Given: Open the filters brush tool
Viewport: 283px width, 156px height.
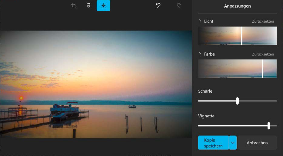Looking at the screenshot, I should 88,5.
